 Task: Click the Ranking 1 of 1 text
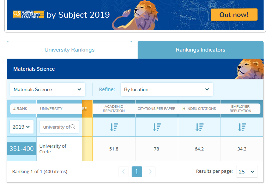coord(40,172)
